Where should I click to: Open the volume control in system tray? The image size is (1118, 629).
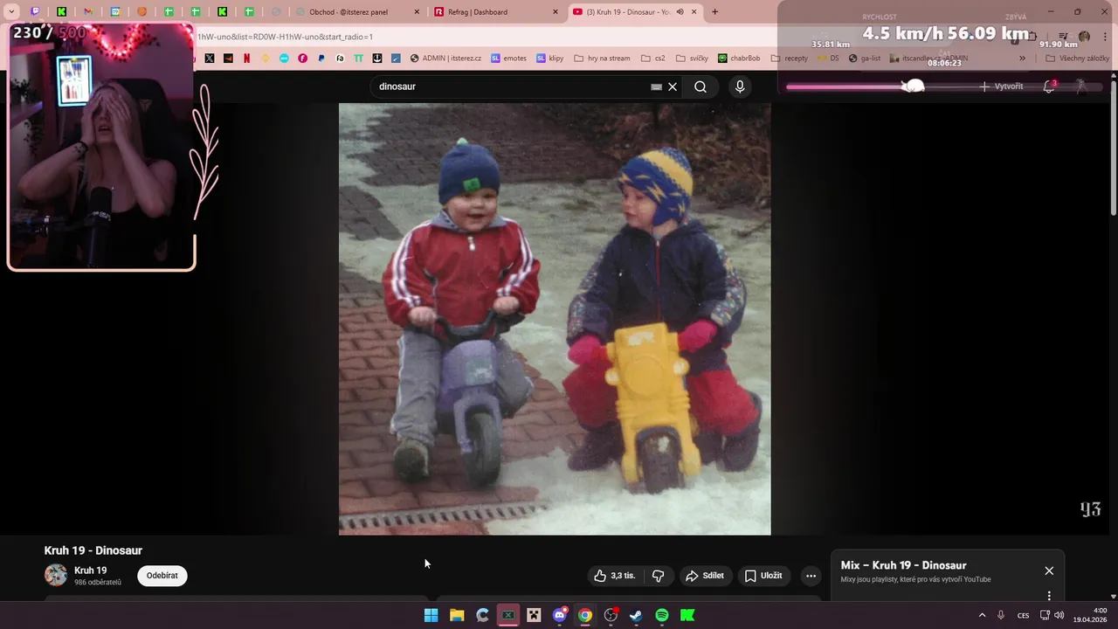pyautogui.click(x=1059, y=615)
